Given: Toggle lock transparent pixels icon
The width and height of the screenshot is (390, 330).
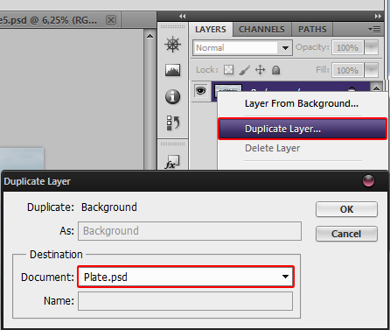Looking at the screenshot, I should click(228, 70).
